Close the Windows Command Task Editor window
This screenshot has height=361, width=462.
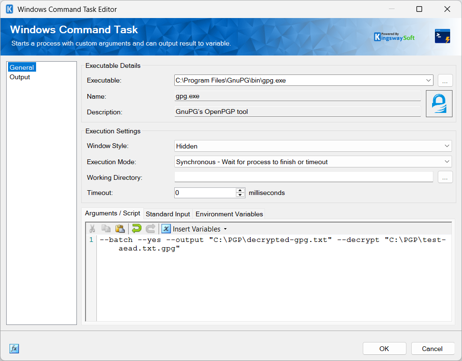point(447,9)
